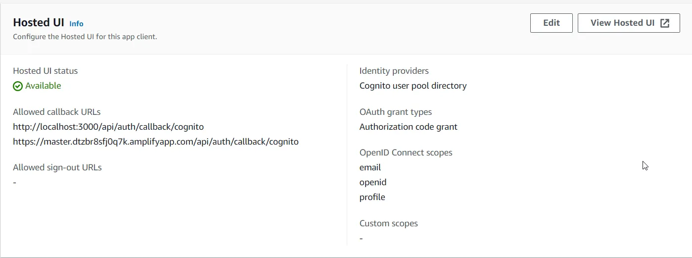The width and height of the screenshot is (692, 258).
Task: Select the amplifyapp.com callback URL text
Action: click(156, 142)
